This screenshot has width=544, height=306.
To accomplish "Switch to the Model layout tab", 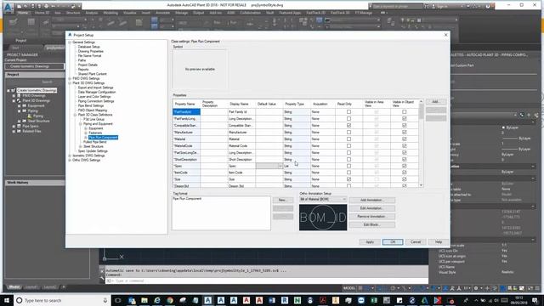I will 14,287.
